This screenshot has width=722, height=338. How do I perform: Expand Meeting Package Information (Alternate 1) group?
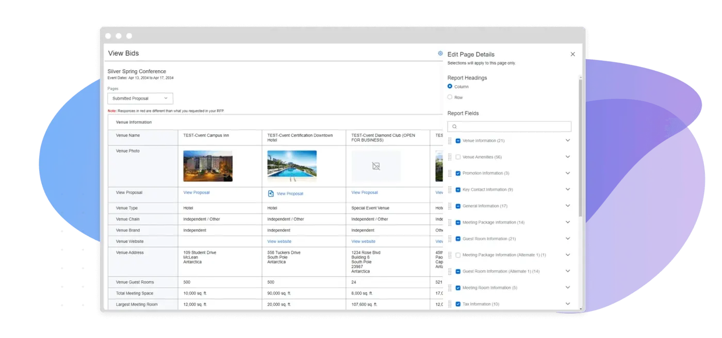point(568,255)
